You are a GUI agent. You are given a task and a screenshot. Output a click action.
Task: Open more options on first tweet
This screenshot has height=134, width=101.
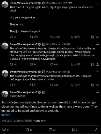(x=98, y=3)
